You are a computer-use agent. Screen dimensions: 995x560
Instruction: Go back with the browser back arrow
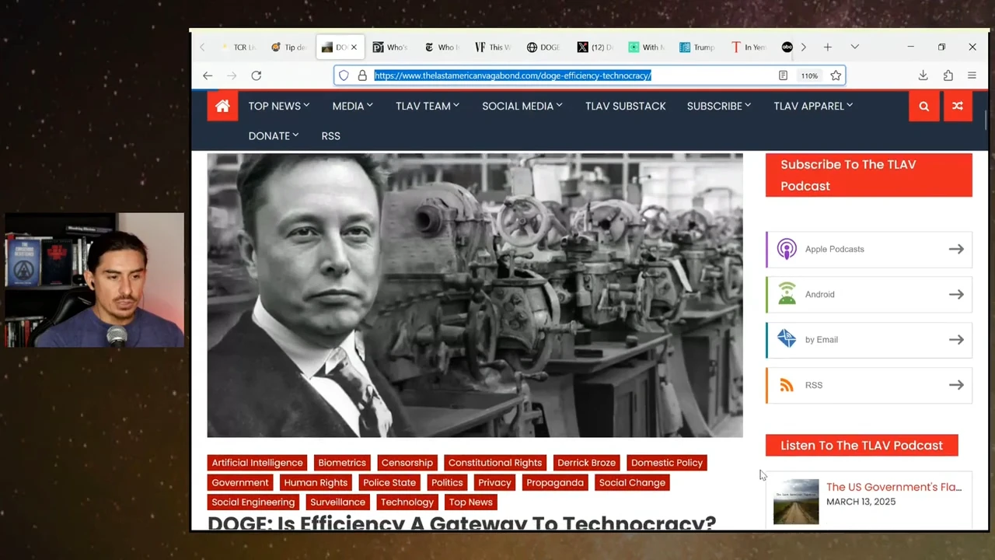click(208, 75)
